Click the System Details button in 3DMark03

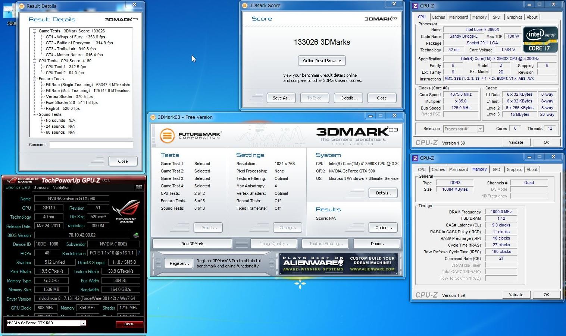pyautogui.click(x=383, y=193)
